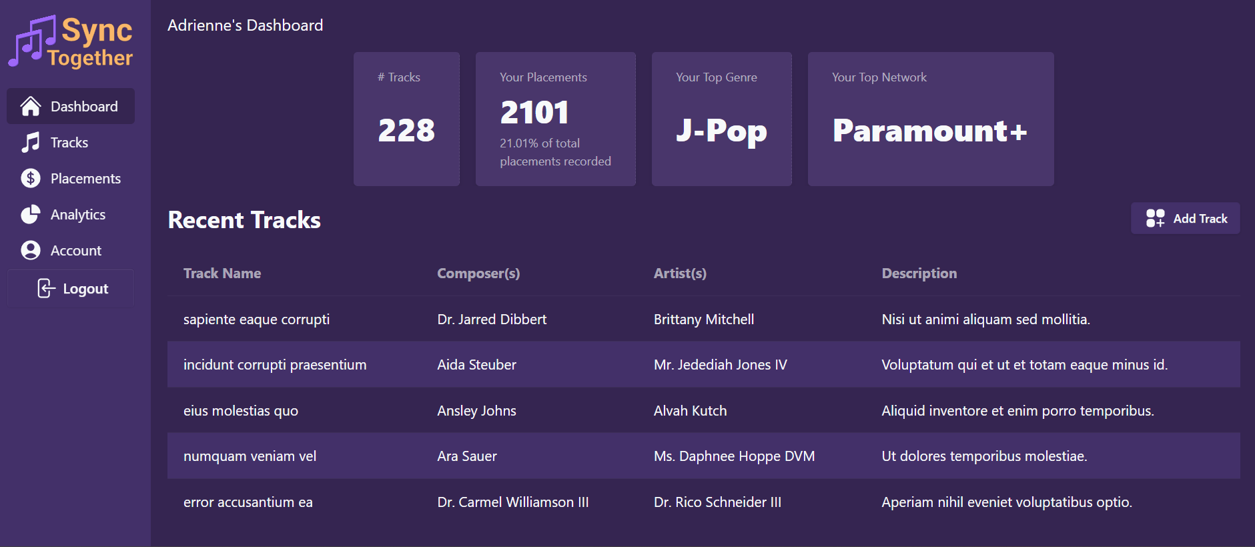Select the # Tracks 228 stat card
The image size is (1255, 547).
point(406,119)
